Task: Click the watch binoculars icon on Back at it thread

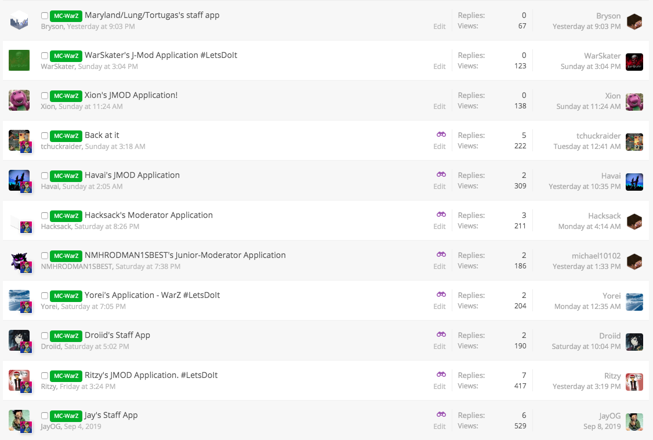Action: (x=441, y=134)
